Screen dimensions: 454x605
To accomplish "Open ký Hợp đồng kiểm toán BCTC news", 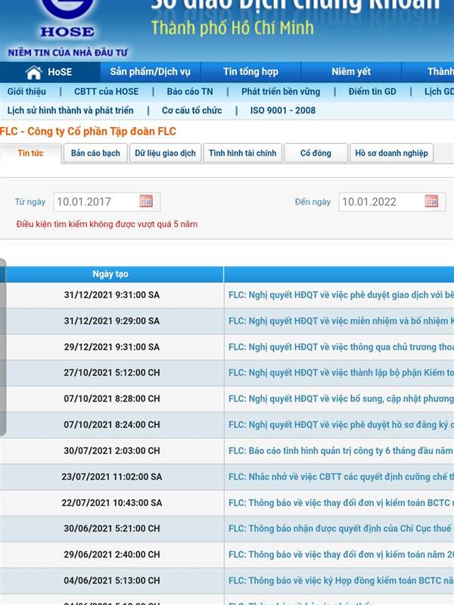I will [x=341, y=581].
